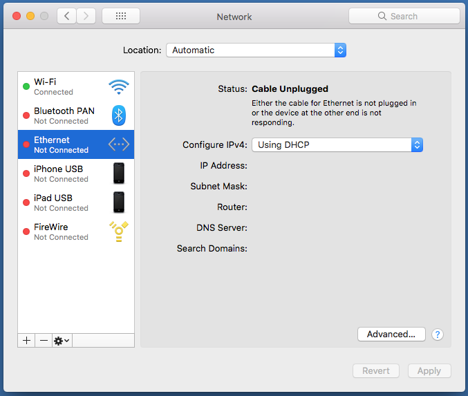Select Bluetooth PAN service

pos(76,115)
